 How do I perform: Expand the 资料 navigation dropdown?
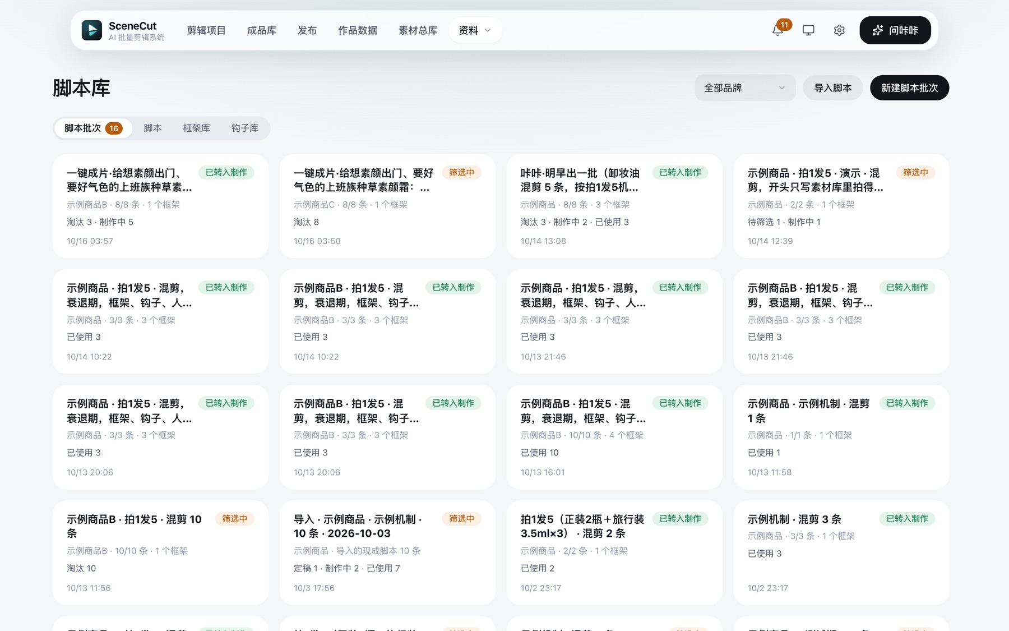coord(475,30)
